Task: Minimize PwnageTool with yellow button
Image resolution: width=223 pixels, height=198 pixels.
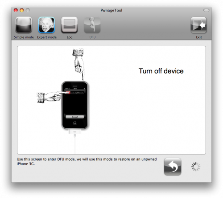Action: point(22,10)
